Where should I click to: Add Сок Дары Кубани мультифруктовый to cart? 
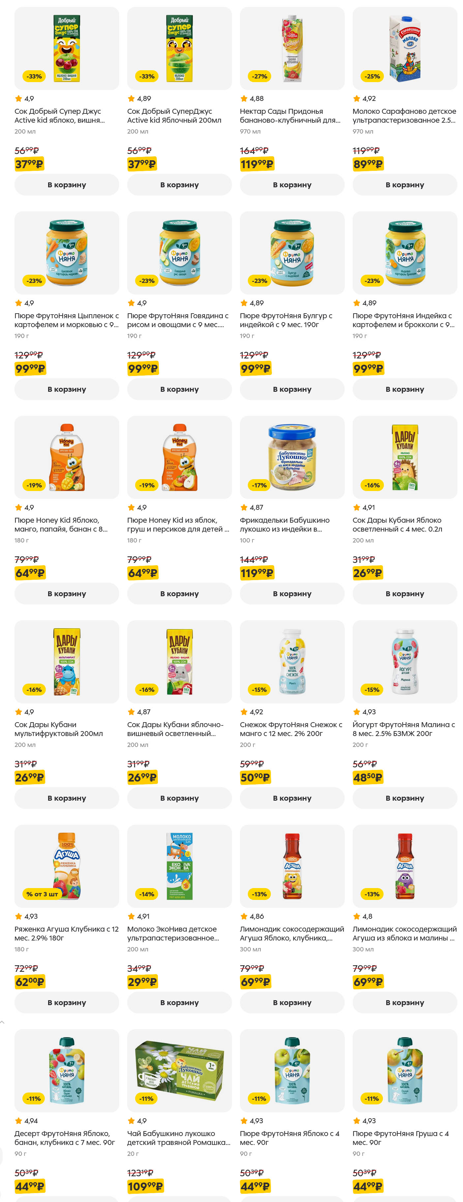coord(67,798)
